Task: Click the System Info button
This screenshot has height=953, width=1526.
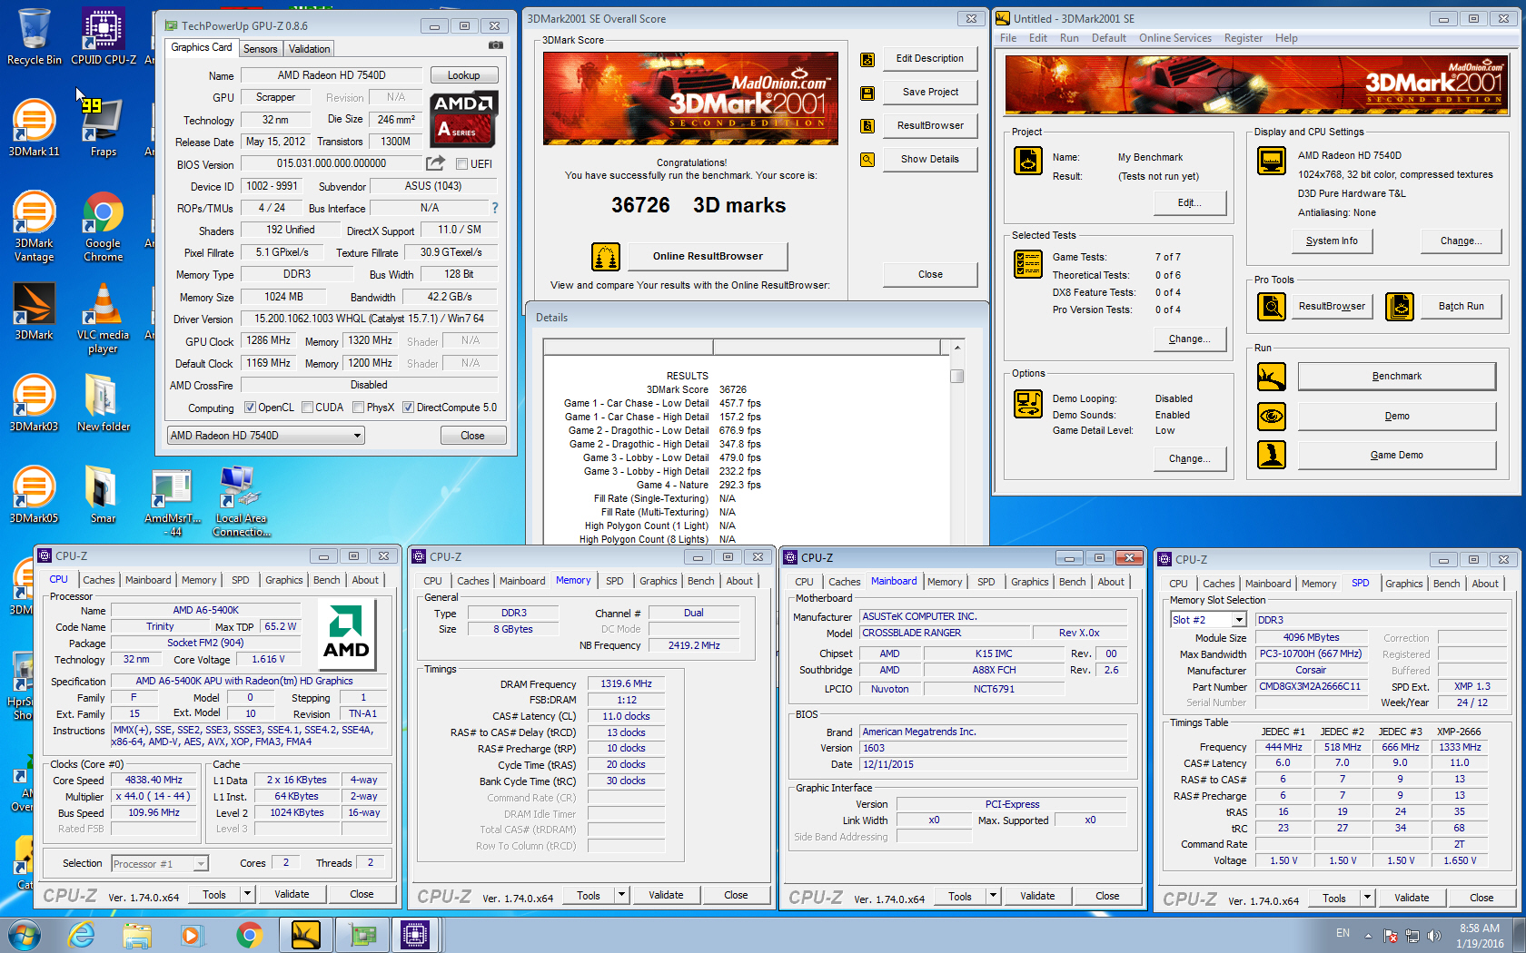Action: coord(1332,241)
